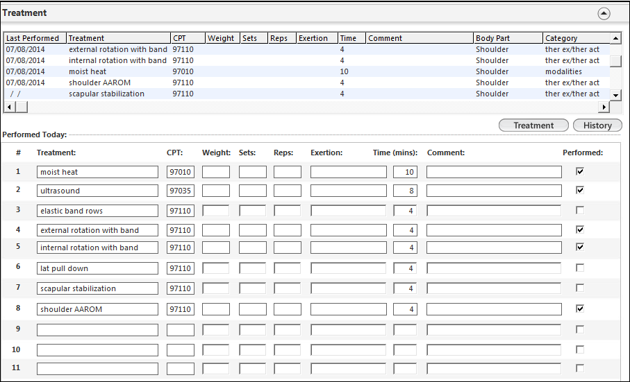Click the Treatment button
630x382 pixels.
pos(533,125)
